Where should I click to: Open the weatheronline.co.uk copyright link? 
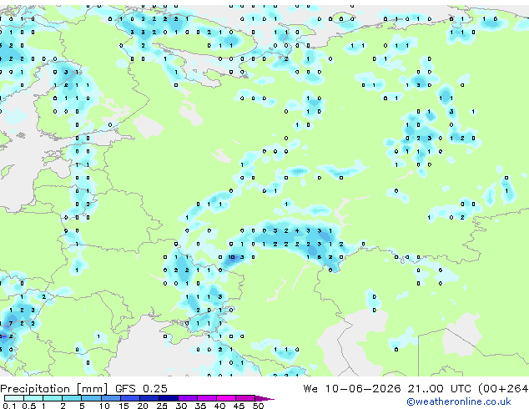459,401
